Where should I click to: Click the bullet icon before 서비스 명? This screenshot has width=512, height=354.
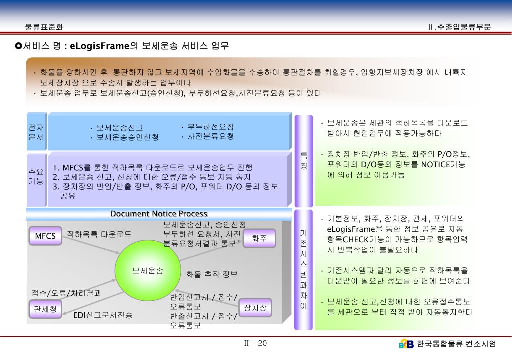(x=18, y=46)
